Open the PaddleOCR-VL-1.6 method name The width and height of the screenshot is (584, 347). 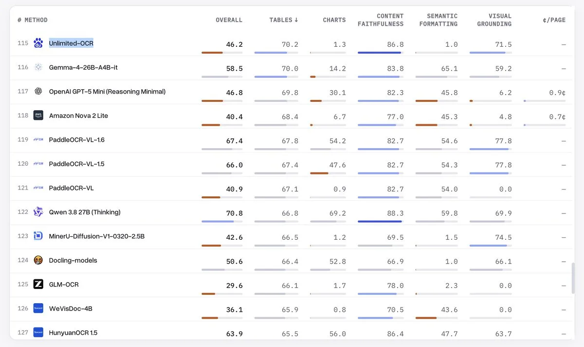tap(77, 140)
